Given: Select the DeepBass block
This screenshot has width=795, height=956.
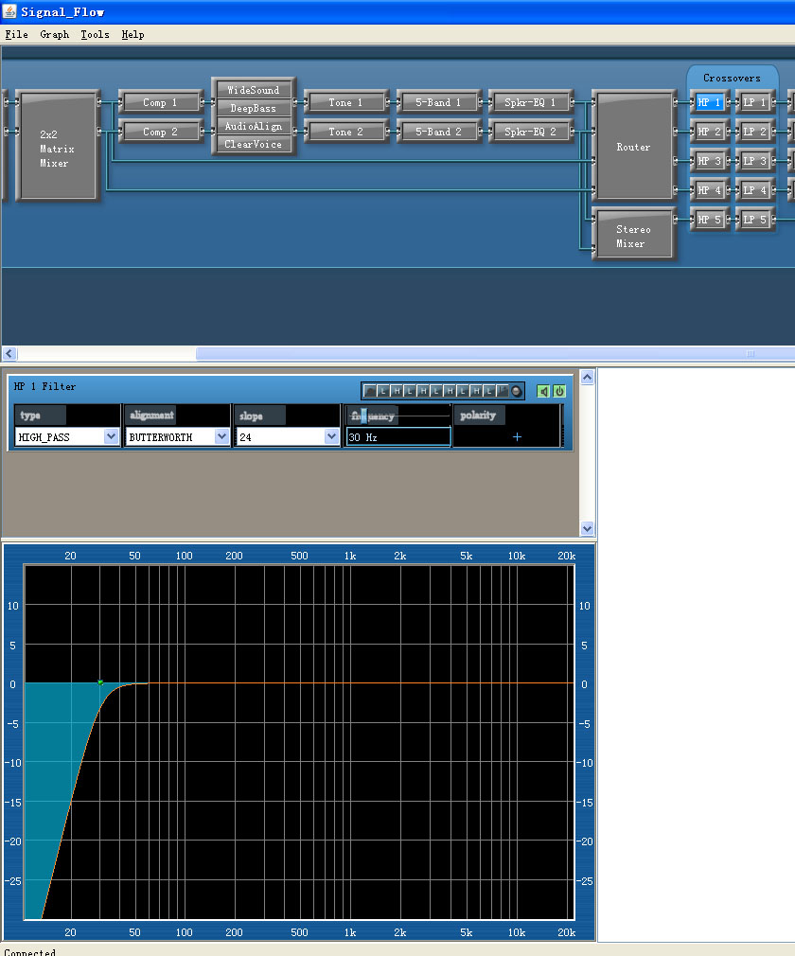Looking at the screenshot, I should [253, 108].
